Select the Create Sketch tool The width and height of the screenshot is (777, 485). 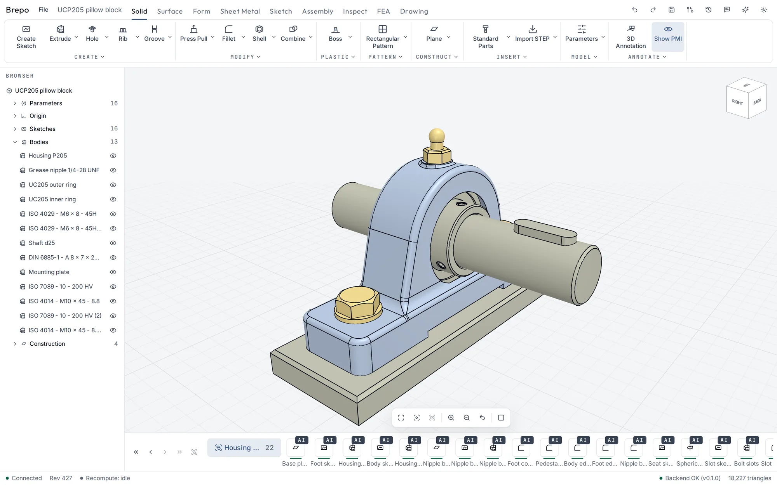pos(26,37)
